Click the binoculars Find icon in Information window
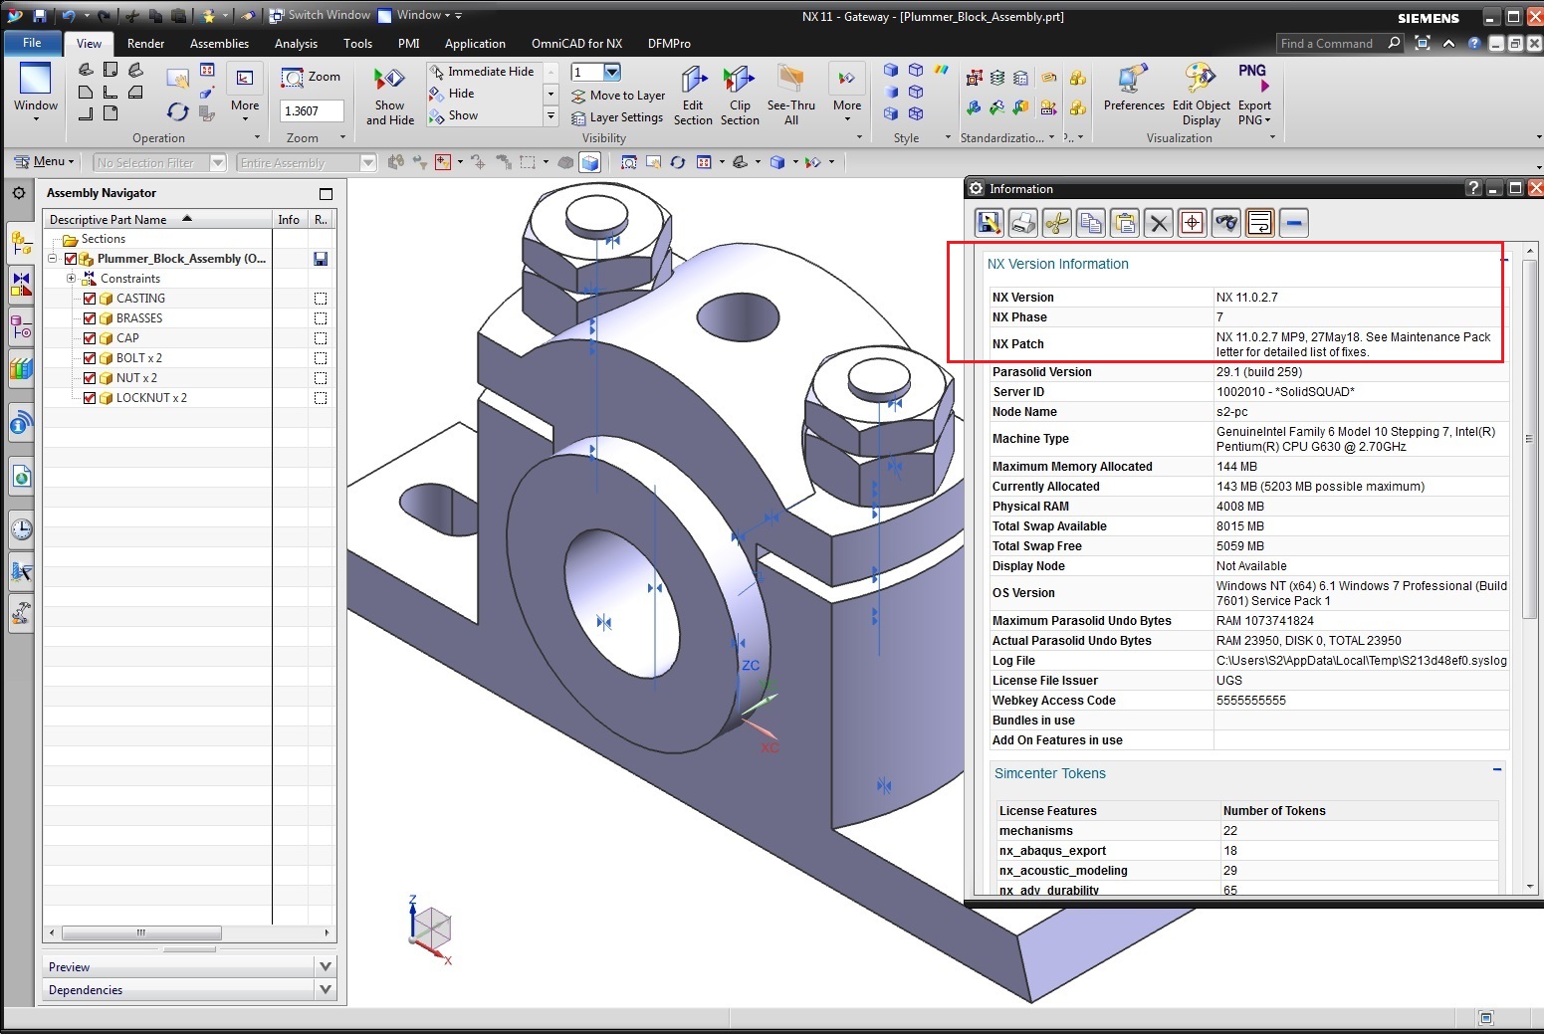 [x=1226, y=223]
